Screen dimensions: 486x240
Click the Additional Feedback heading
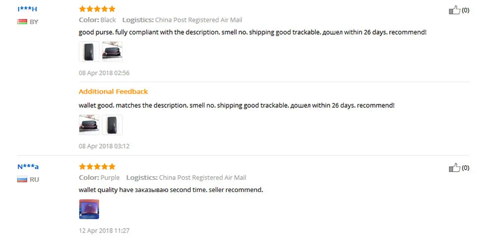click(113, 92)
